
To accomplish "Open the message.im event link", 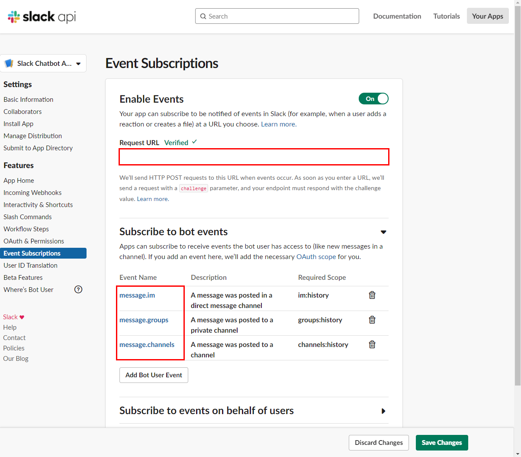I will click(137, 295).
